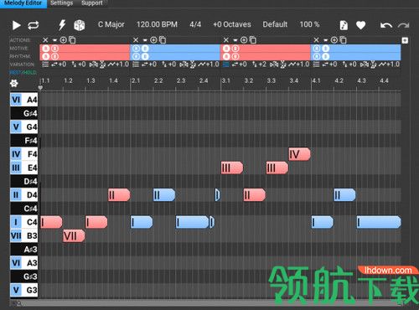Click bar 1 mirror horizontal variation icon
This screenshot has height=310, width=419.
[x=94, y=65]
